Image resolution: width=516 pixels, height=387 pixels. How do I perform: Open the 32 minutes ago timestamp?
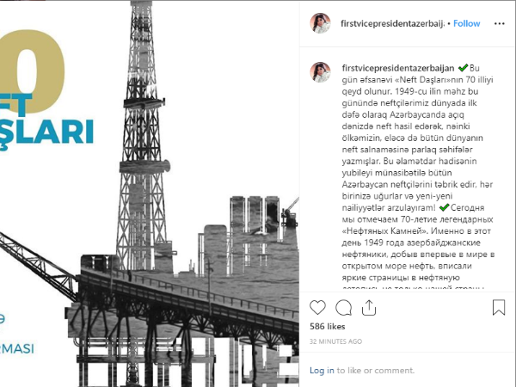[x=335, y=341]
